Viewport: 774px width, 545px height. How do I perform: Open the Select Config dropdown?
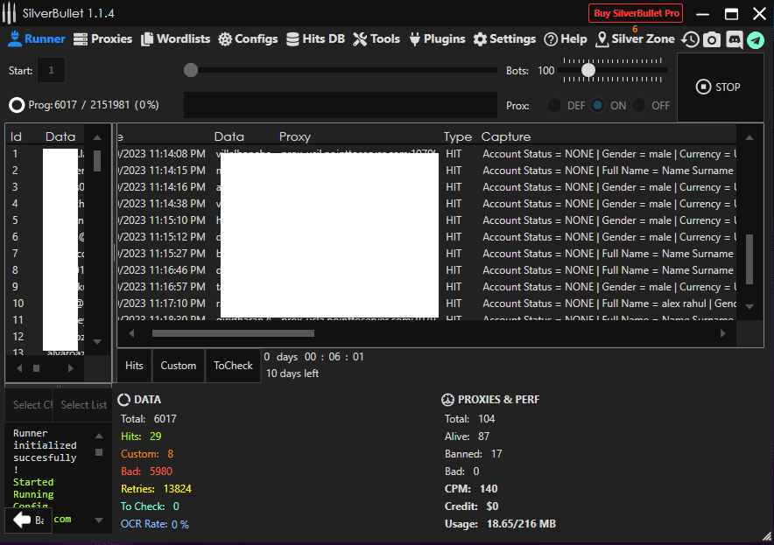31,404
